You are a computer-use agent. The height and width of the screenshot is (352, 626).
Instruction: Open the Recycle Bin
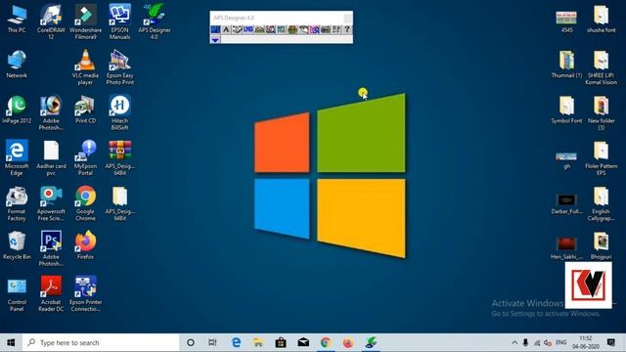point(17,245)
